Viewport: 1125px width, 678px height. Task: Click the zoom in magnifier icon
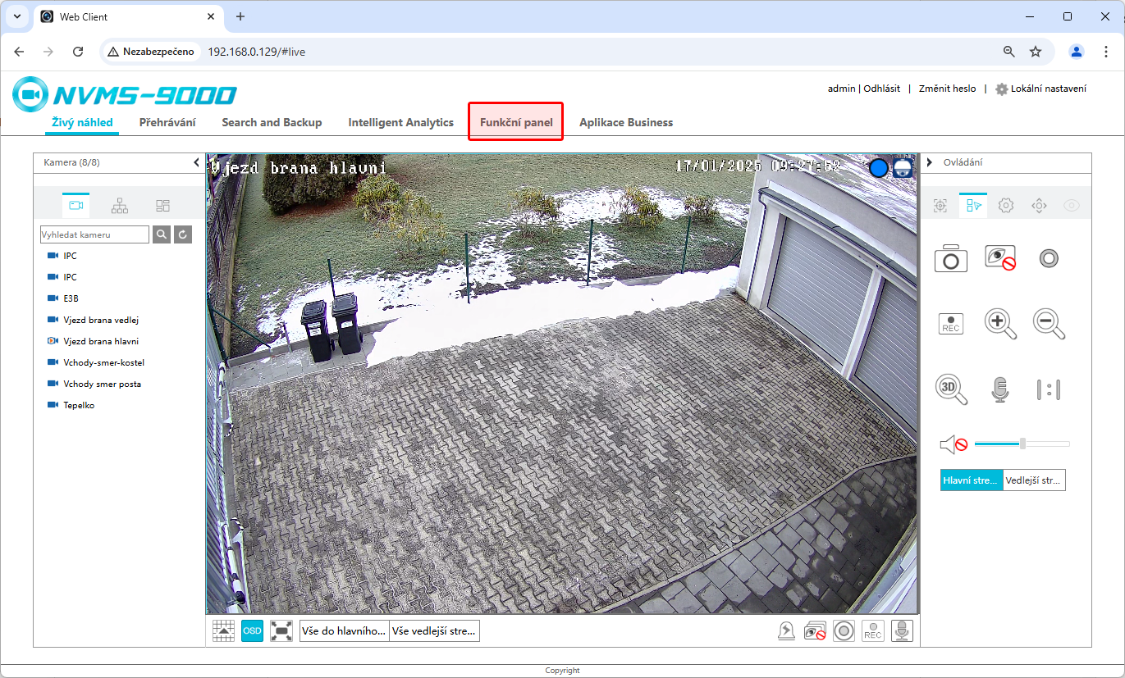[x=1000, y=324]
